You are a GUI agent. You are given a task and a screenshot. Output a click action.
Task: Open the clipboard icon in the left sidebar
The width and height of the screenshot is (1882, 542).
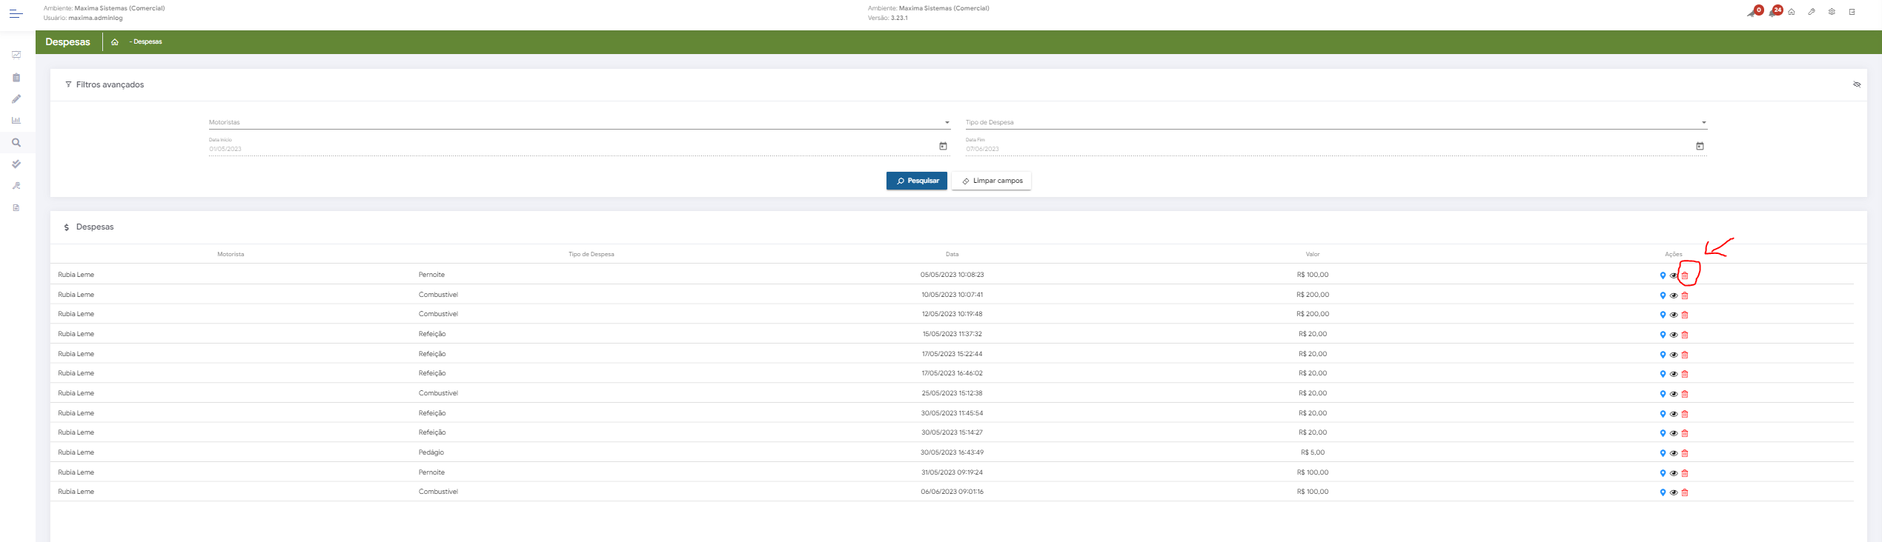16,78
